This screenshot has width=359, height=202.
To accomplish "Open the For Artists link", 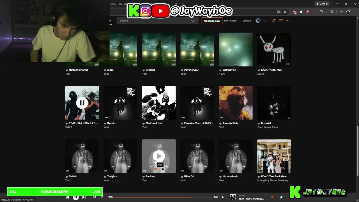I will coord(230,21).
